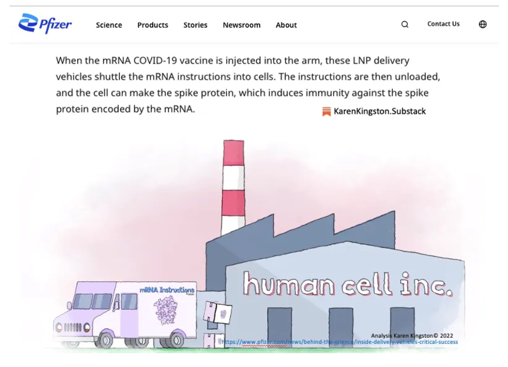Screen dimensions: 508x367
Task: Open the pfizer.com inside-delivery-vehicles URL link
Action: 340,342
